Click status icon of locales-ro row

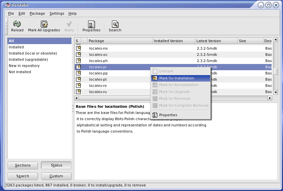coord(78,85)
